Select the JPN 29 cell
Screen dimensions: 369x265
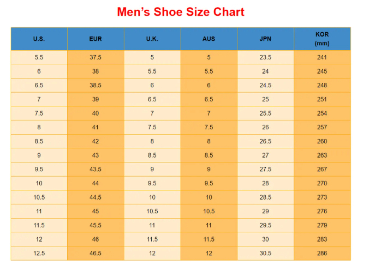pyautogui.click(x=265, y=211)
